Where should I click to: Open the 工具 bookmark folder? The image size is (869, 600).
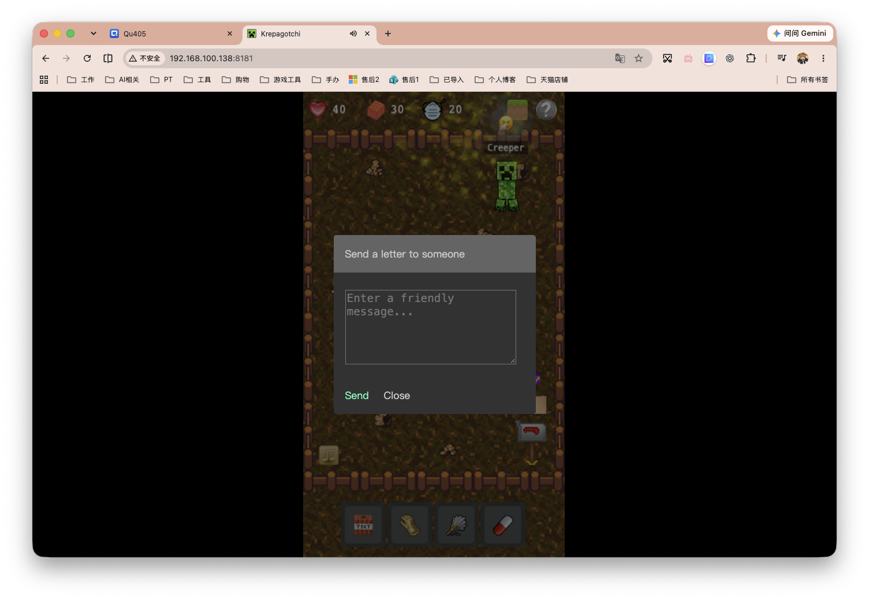coord(197,80)
